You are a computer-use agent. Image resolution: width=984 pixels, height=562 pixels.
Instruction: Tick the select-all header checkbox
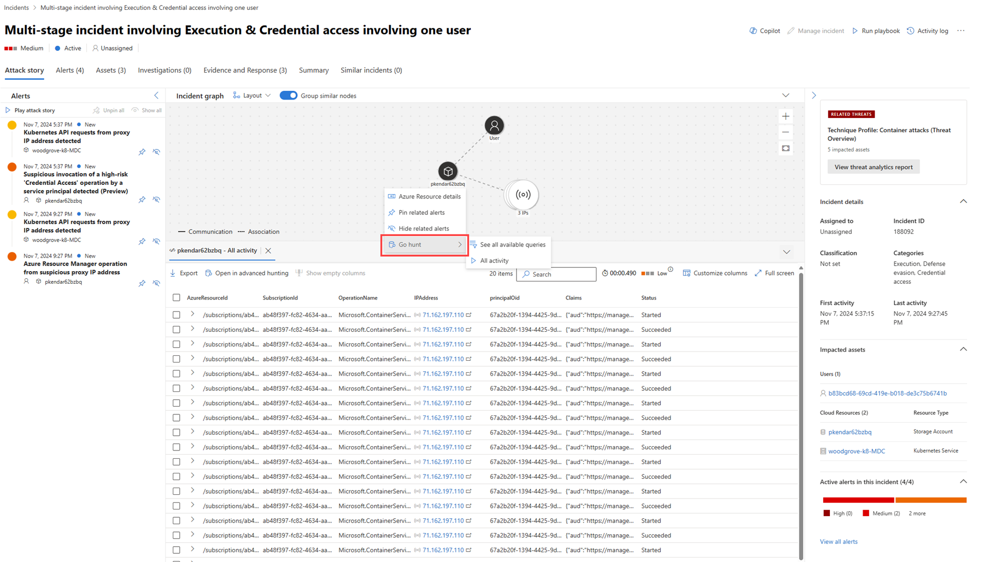pyautogui.click(x=177, y=298)
